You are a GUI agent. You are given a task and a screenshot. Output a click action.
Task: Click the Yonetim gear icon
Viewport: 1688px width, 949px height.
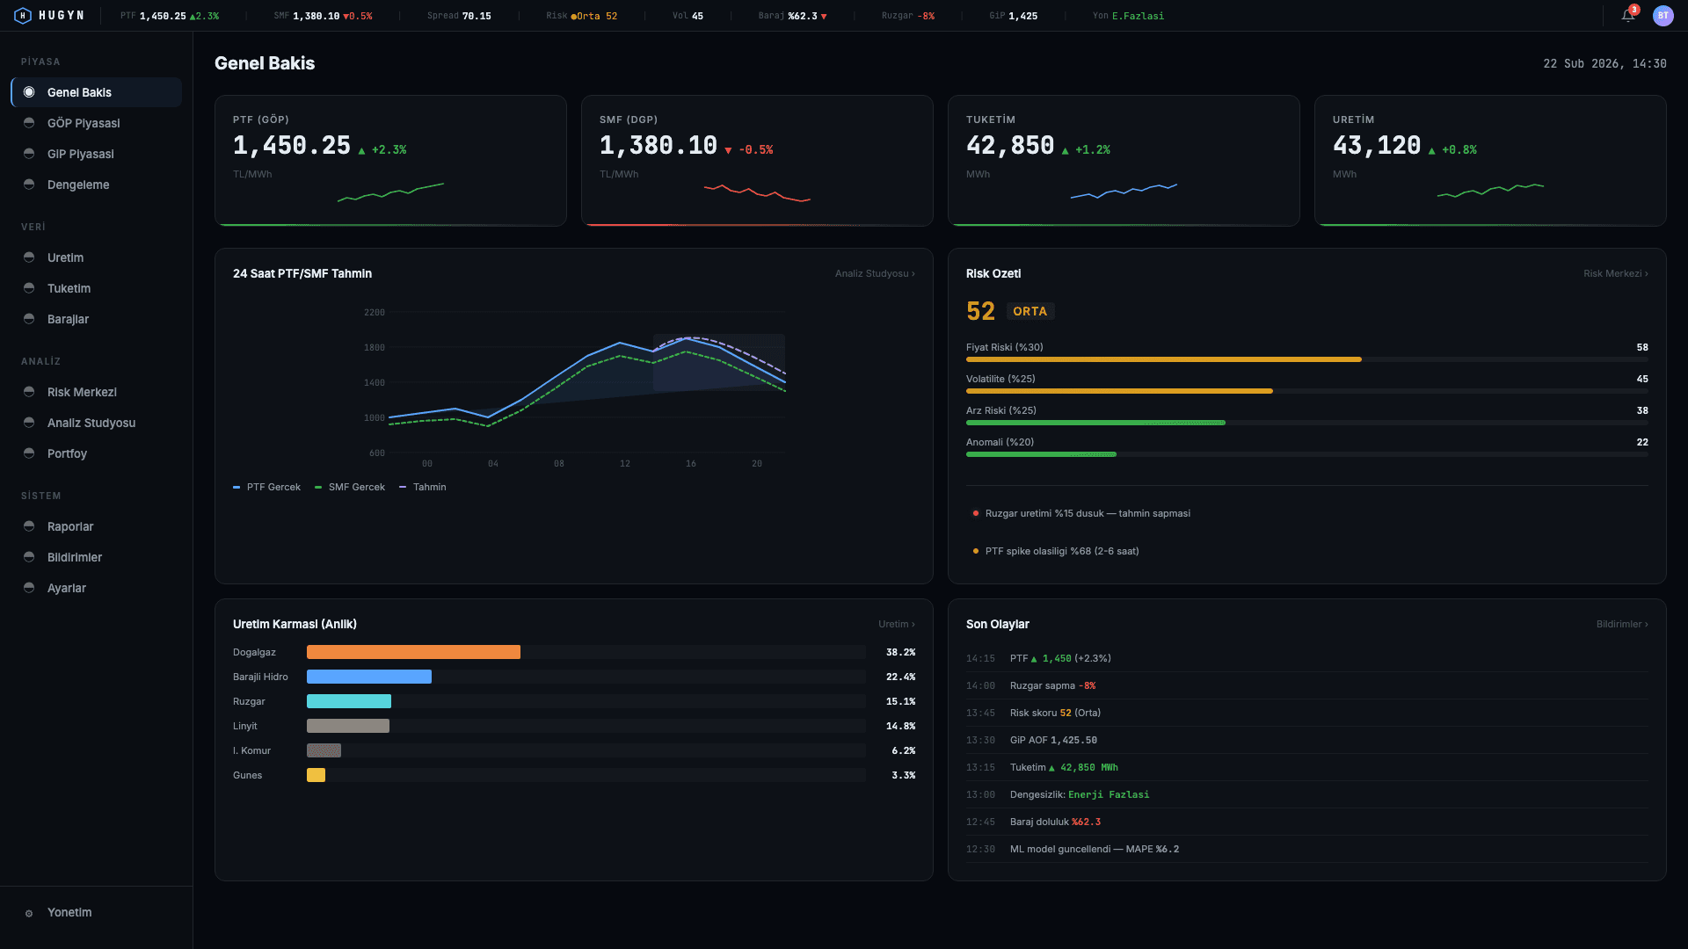point(29,913)
